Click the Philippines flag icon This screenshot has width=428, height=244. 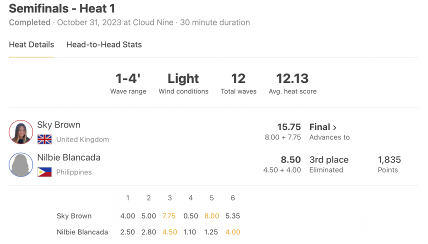click(x=44, y=172)
